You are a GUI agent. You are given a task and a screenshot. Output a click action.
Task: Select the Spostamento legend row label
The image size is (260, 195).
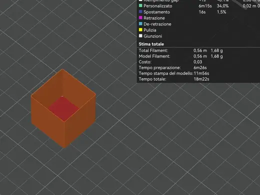(x=156, y=12)
